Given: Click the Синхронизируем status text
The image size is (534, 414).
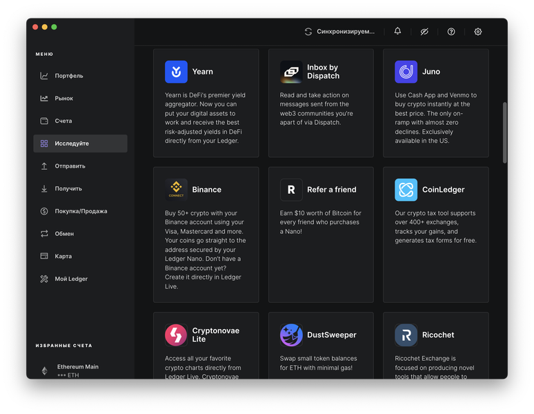Looking at the screenshot, I should (x=346, y=32).
